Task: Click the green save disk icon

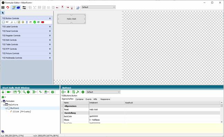Action: pos(15,92)
